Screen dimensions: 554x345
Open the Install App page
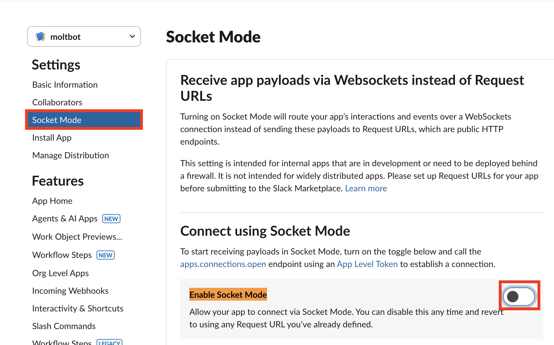52,138
